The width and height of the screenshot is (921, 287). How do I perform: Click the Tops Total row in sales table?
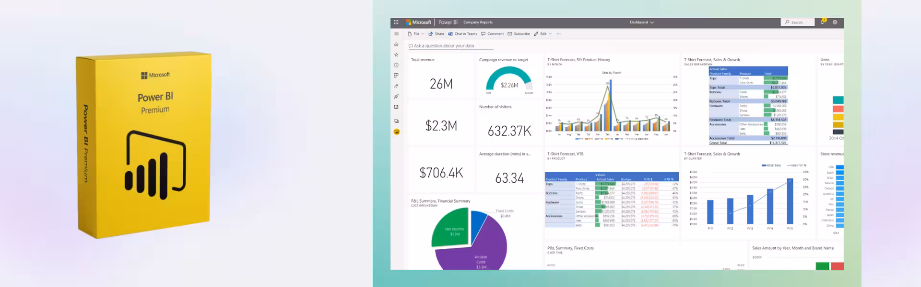(x=748, y=88)
